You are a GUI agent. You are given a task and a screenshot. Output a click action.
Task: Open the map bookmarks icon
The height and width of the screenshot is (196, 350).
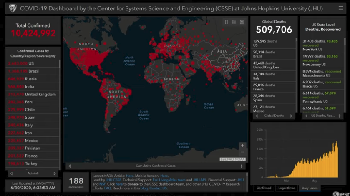click(x=227, y=22)
